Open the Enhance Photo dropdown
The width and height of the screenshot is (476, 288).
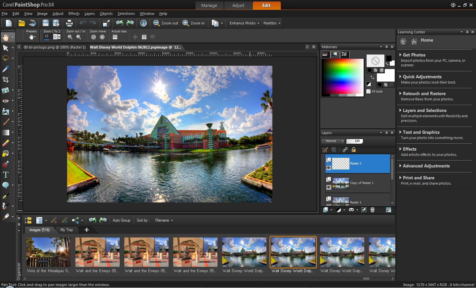tap(244, 23)
